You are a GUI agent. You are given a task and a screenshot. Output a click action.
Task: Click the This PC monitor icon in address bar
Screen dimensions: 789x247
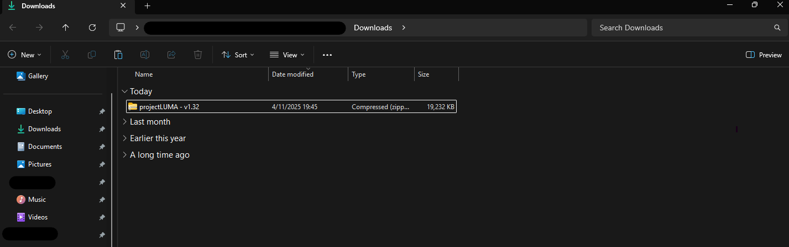(x=121, y=28)
